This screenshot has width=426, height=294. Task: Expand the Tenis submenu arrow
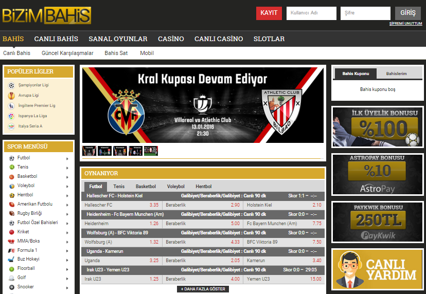pos(67,168)
